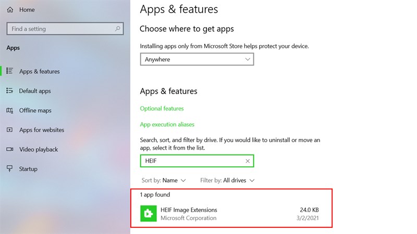This screenshot has width=417, height=234.
Task: Open the Anywhere app source dropdown
Action: click(197, 59)
